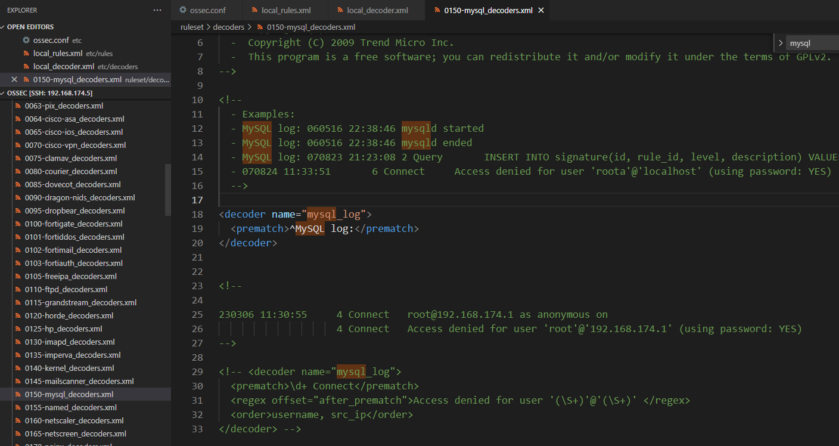Click the ruleset breadcrumb
839x446 pixels.
coord(193,27)
